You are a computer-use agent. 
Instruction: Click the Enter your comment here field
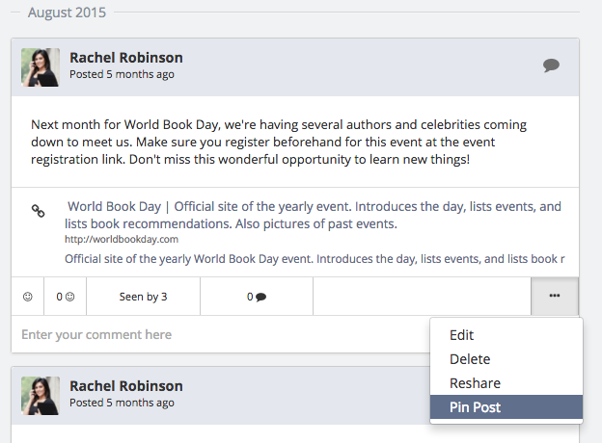(221, 334)
